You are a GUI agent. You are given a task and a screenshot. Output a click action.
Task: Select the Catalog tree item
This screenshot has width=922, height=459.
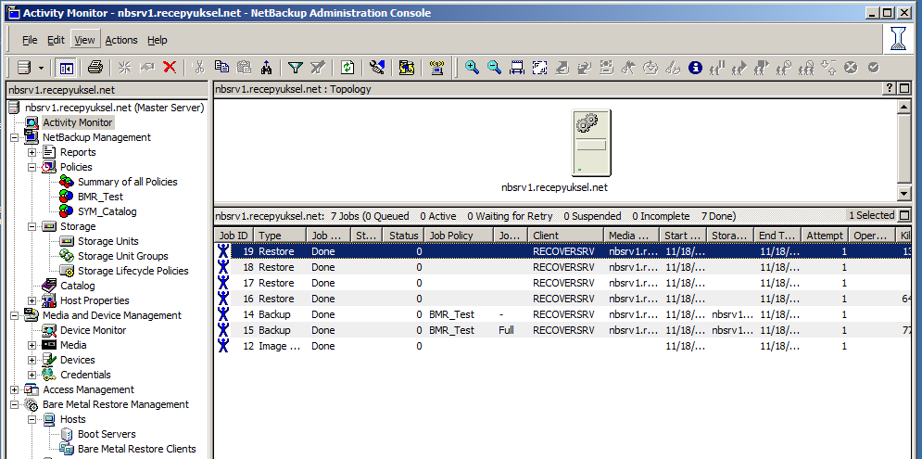pos(77,286)
